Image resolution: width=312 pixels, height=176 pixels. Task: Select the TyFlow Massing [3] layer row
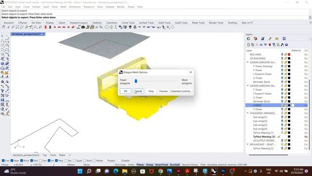pos(276,137)
